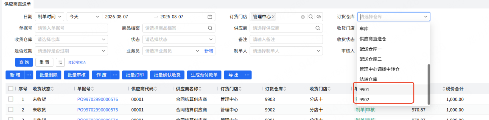Sort by 供应商名称 column

(200, 89)
